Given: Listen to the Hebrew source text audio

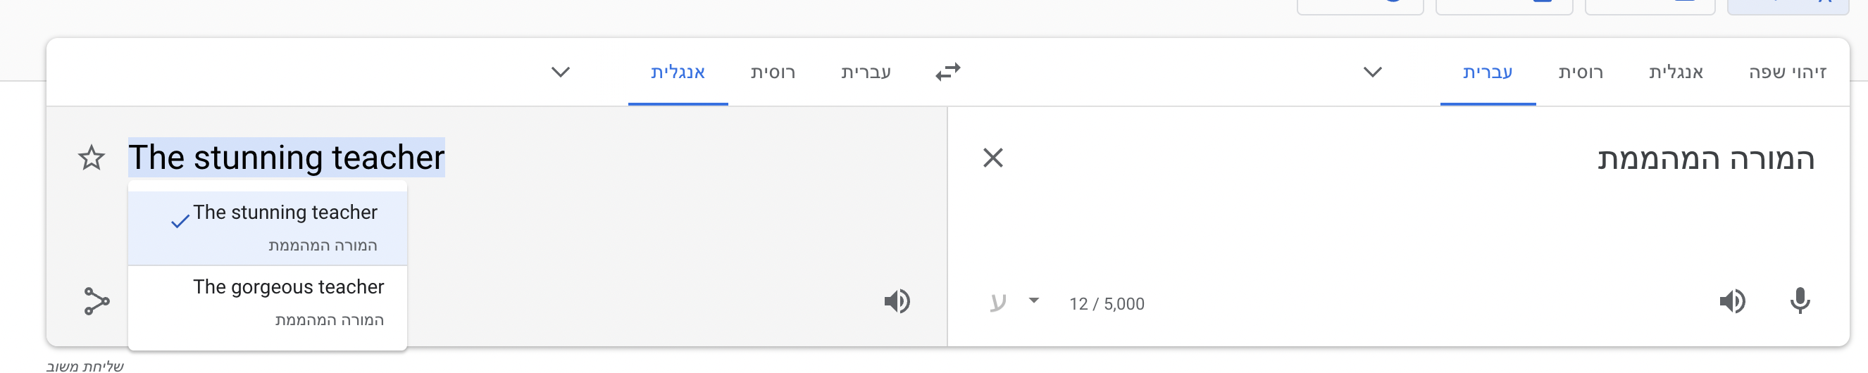Looking at the screenshot, I should pos(1731,301).
